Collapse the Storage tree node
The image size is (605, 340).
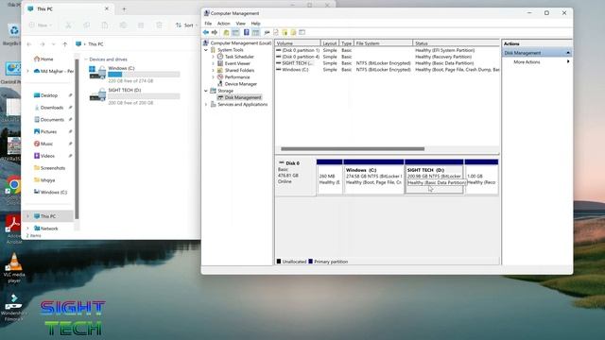206,91
